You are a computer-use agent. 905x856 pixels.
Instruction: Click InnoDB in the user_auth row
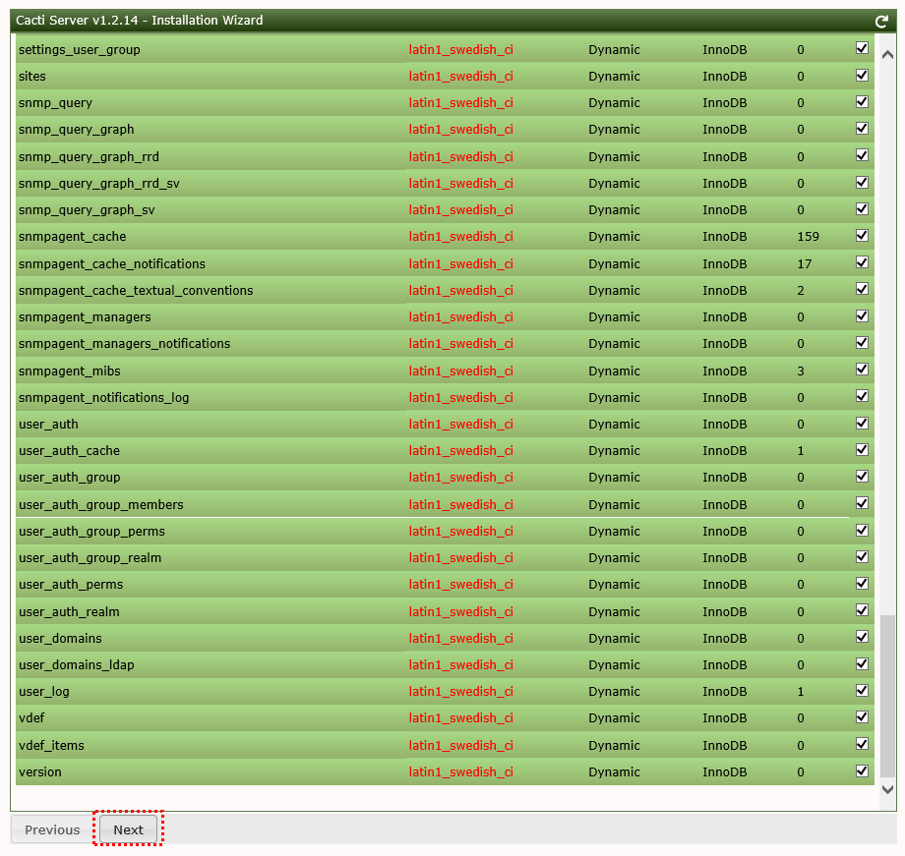[x=724, y=425]
